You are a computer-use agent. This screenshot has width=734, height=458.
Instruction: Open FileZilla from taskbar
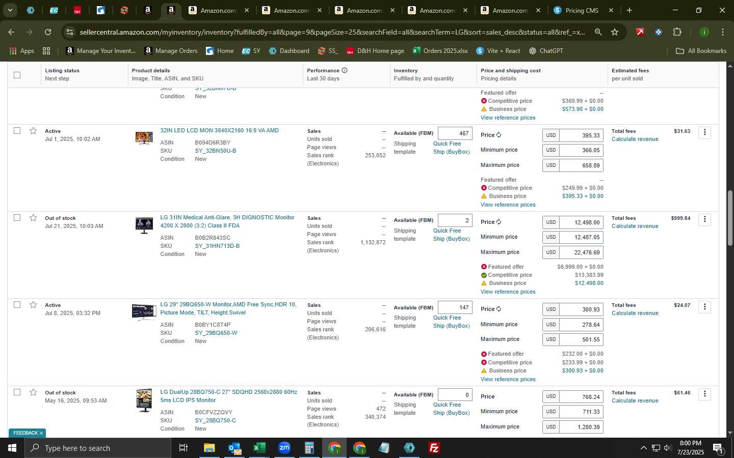coord(434,448)
